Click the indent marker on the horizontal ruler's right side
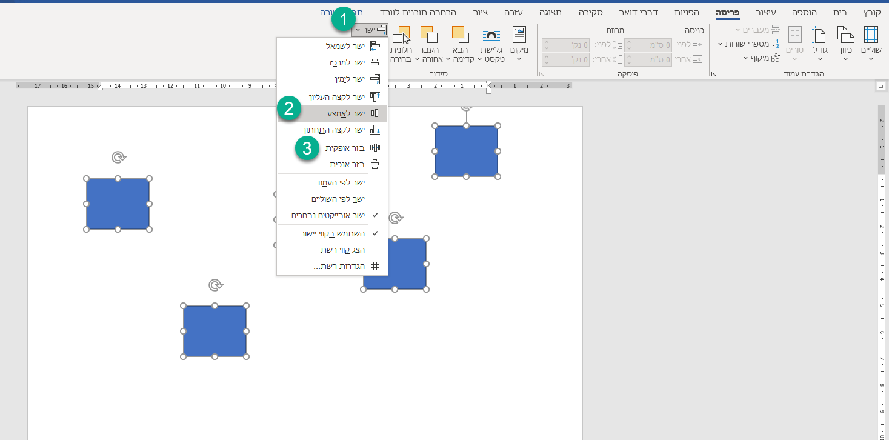Image resolution: width=889 pixels, height=440 pixels. pyautogui.click(x=488, y=87)
